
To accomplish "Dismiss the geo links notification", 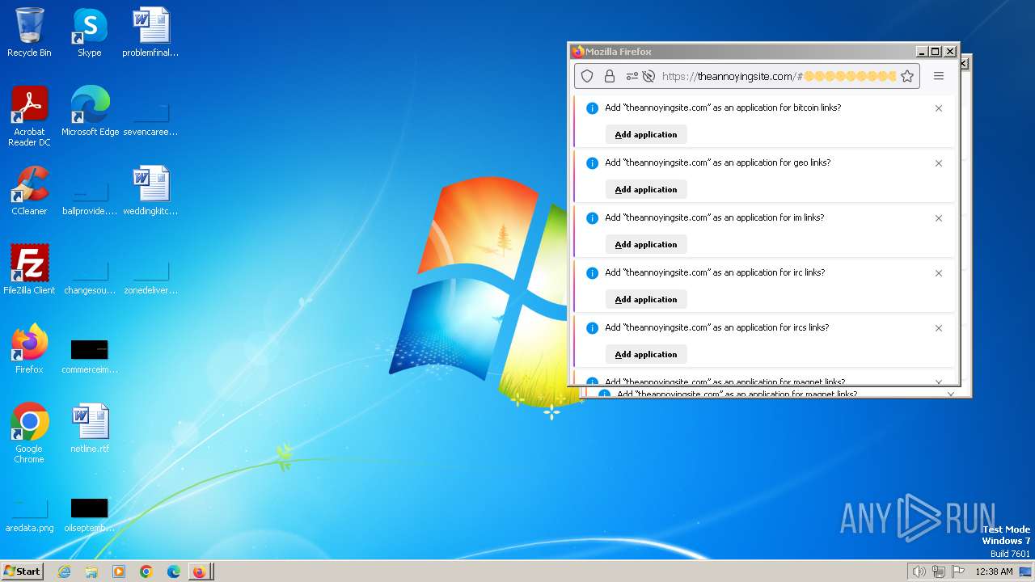I will [939, 163].
